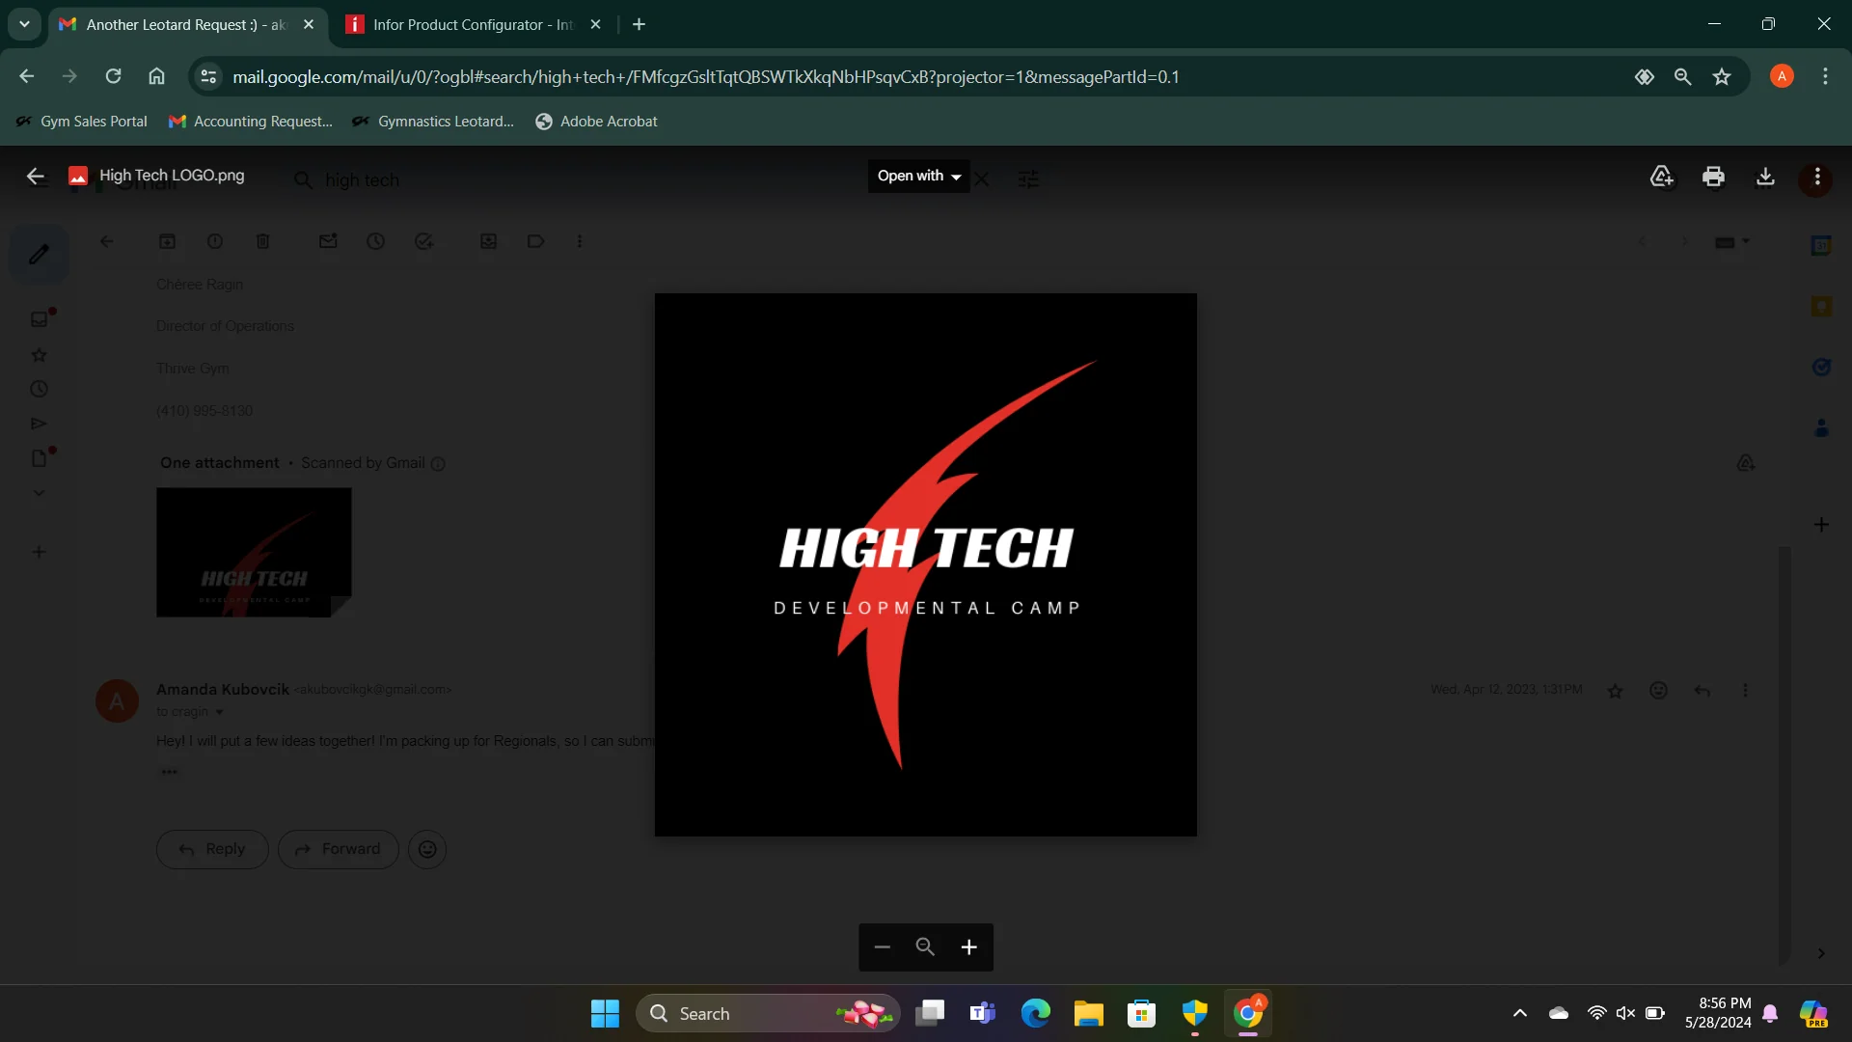Open Microsoft Teams from taskbar
The height and width of the screenshot is (1042, 1852).
(982, 1013)
